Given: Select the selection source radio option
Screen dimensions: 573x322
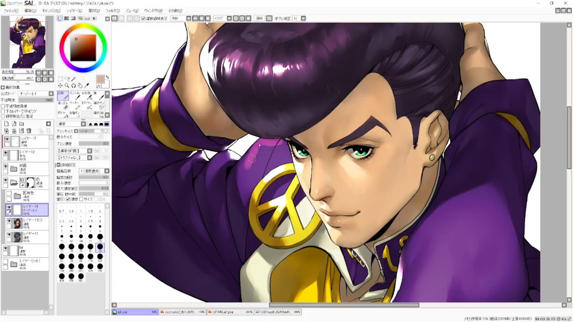Looking at the screenshot, I should point(3,116).
